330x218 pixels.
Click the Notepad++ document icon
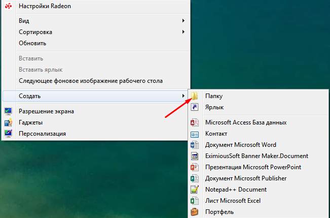[x=195, y=190]
